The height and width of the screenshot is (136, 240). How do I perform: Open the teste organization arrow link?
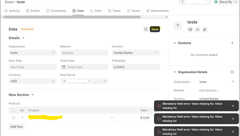click(233, 82)
